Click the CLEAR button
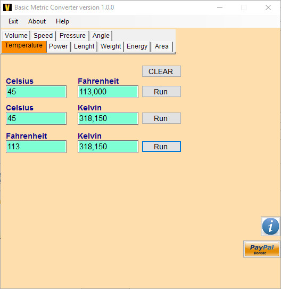This screenshot has width=281, height=289. (161, 71)
